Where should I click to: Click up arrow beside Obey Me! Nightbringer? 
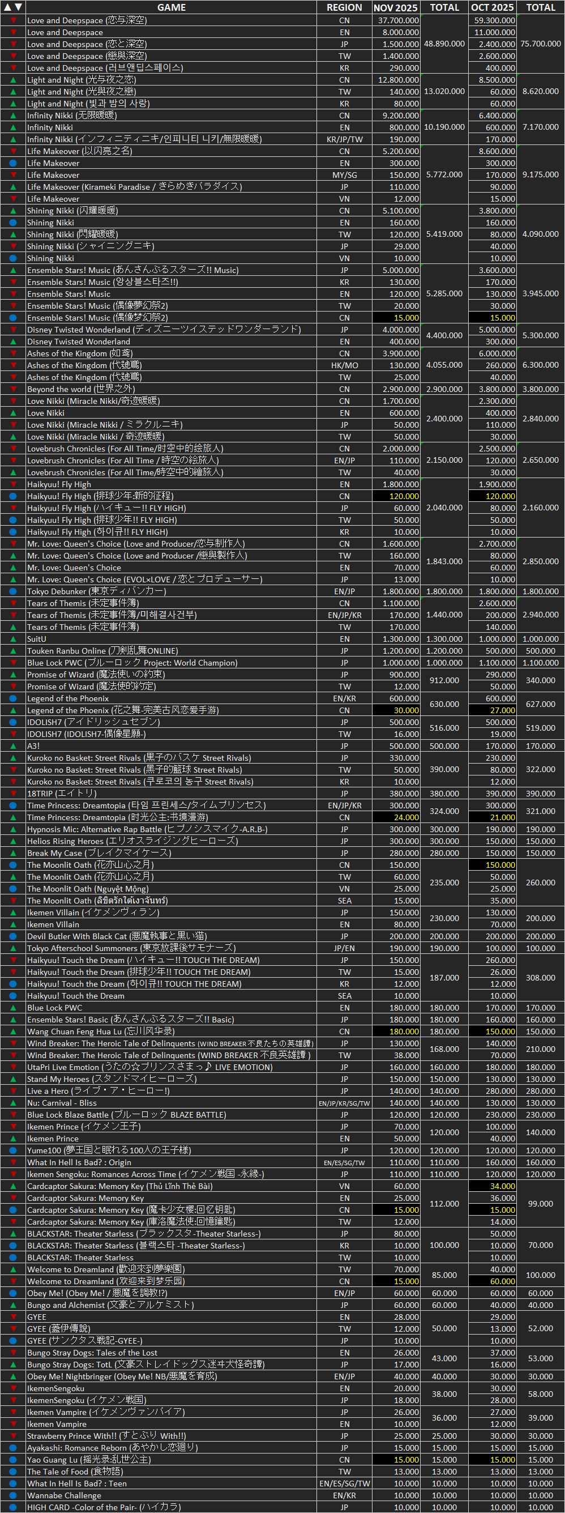[x=13, y=1376]
